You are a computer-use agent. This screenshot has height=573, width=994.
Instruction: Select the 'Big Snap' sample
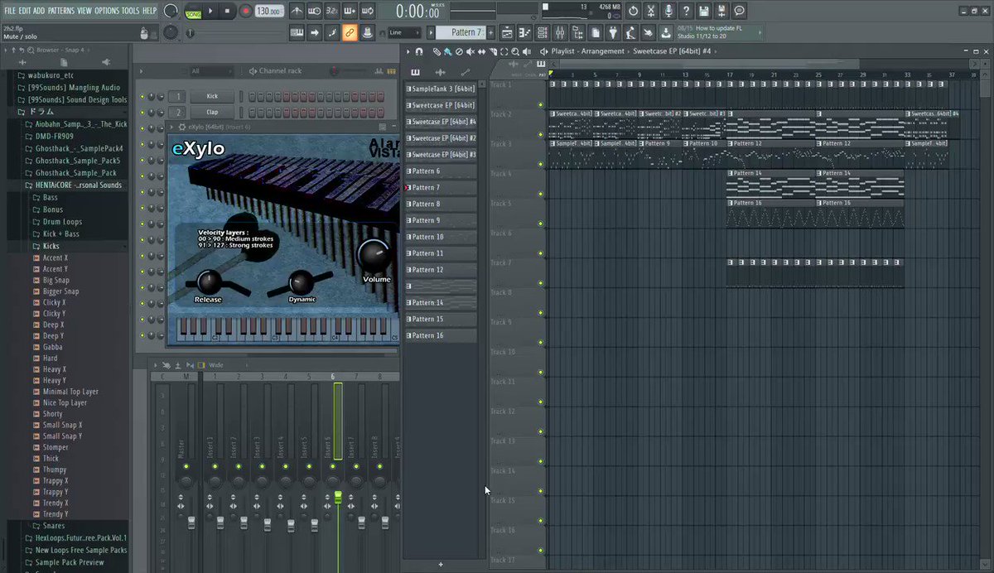tap(55, 281)
